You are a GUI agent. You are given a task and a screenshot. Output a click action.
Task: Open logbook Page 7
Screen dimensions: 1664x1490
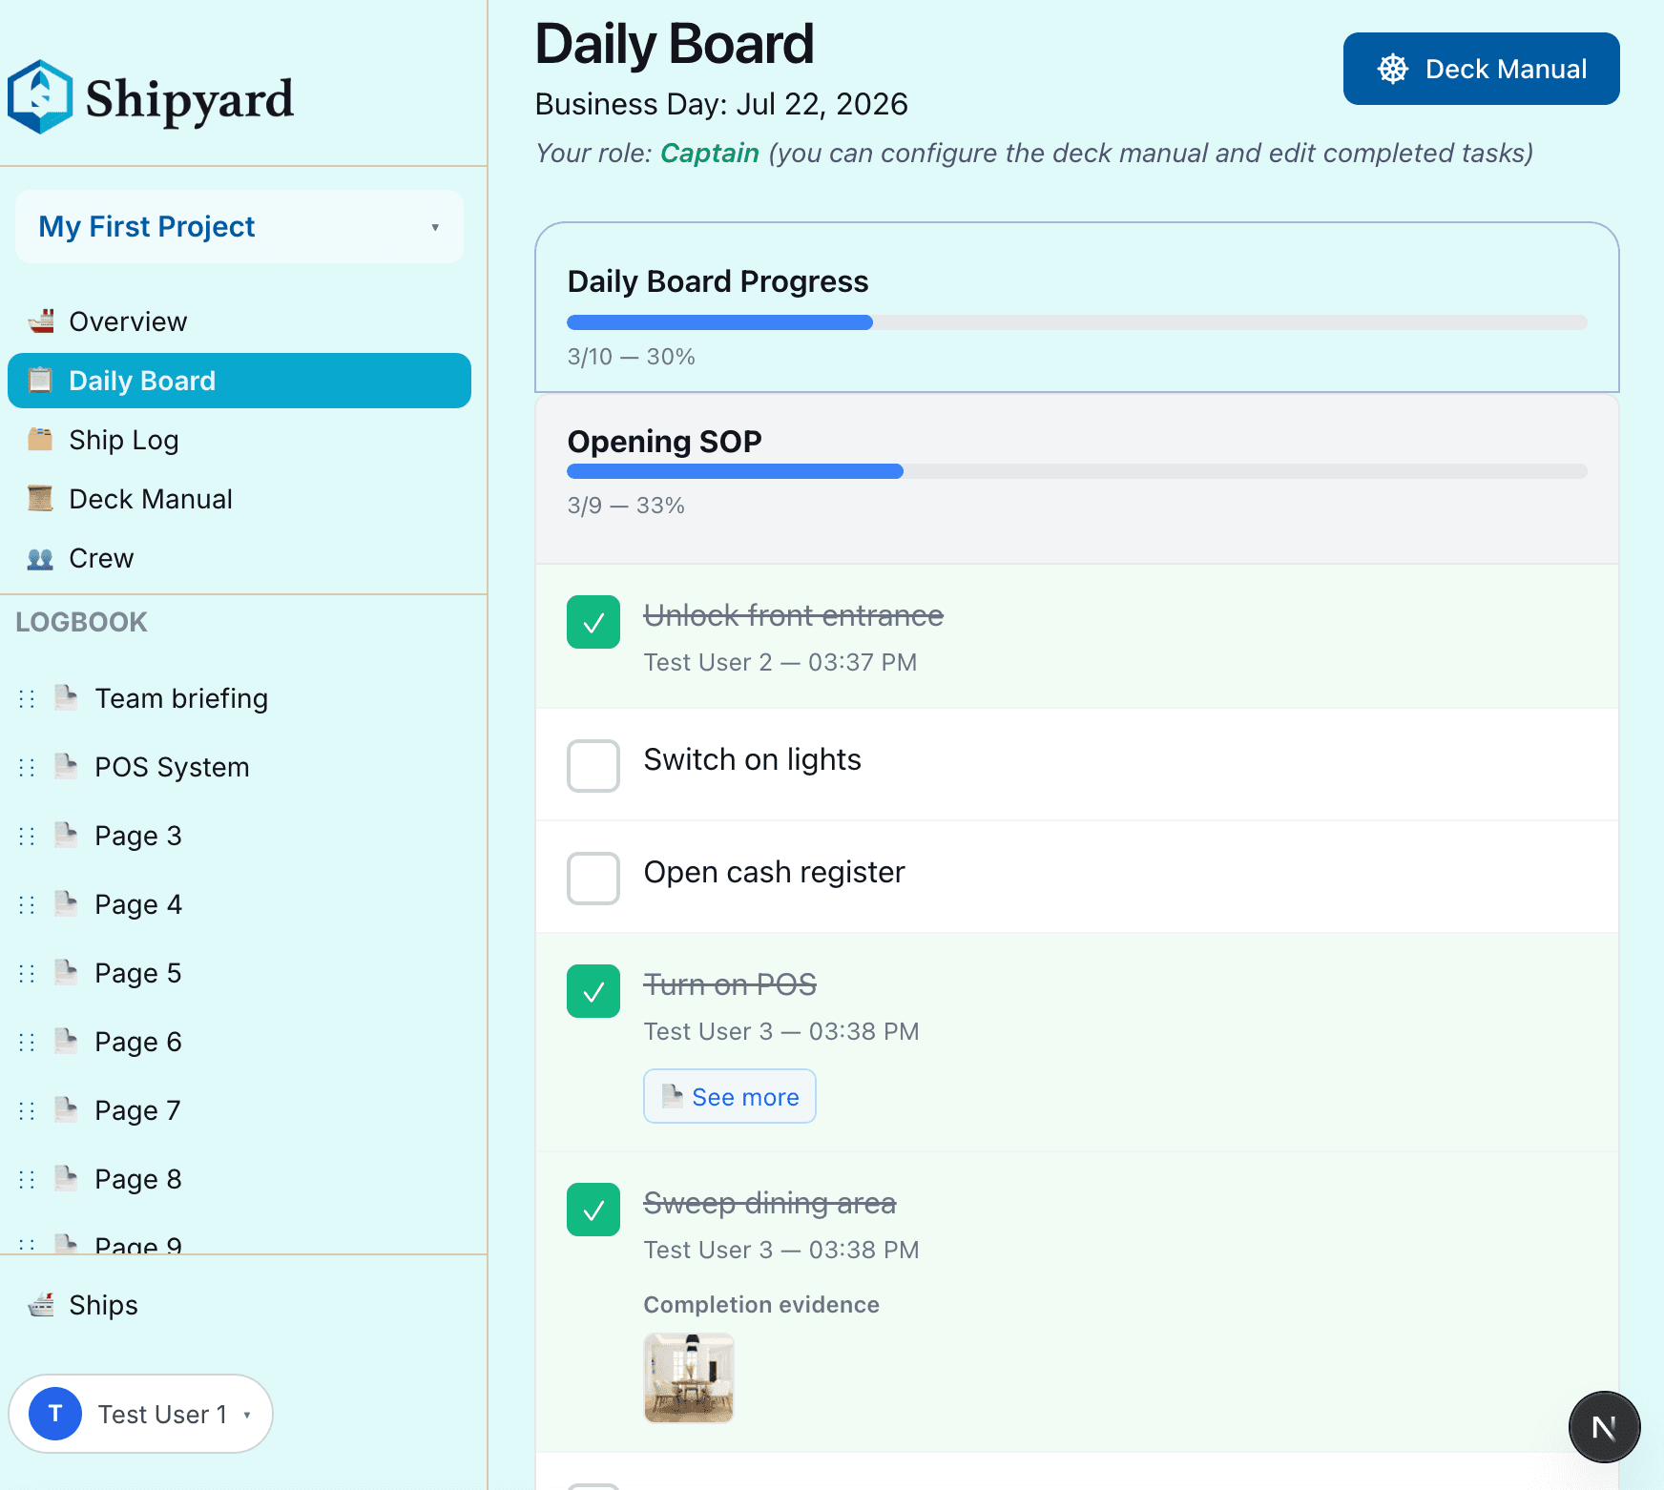click(138, 1110)
